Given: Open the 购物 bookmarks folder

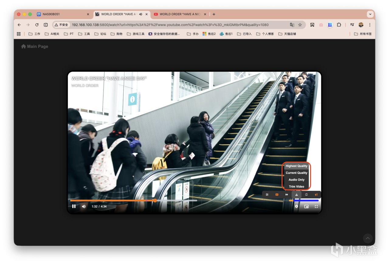Looking at the screenshot, I should point(117,34).
